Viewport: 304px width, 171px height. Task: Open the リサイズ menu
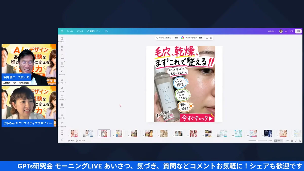point(80,31)
